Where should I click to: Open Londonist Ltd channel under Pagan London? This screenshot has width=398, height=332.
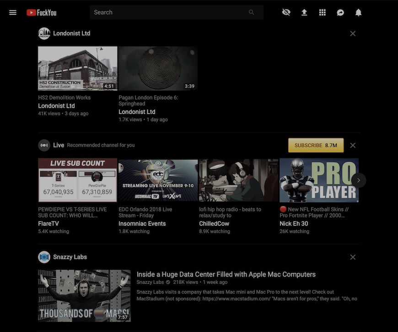click(x=137, y=112)
